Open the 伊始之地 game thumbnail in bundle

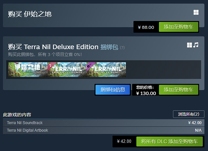[28, 69]
